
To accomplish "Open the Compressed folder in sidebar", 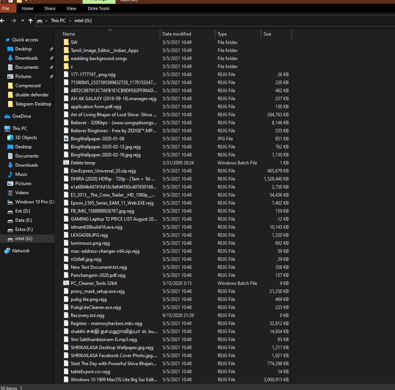I will tap(28, 86).
